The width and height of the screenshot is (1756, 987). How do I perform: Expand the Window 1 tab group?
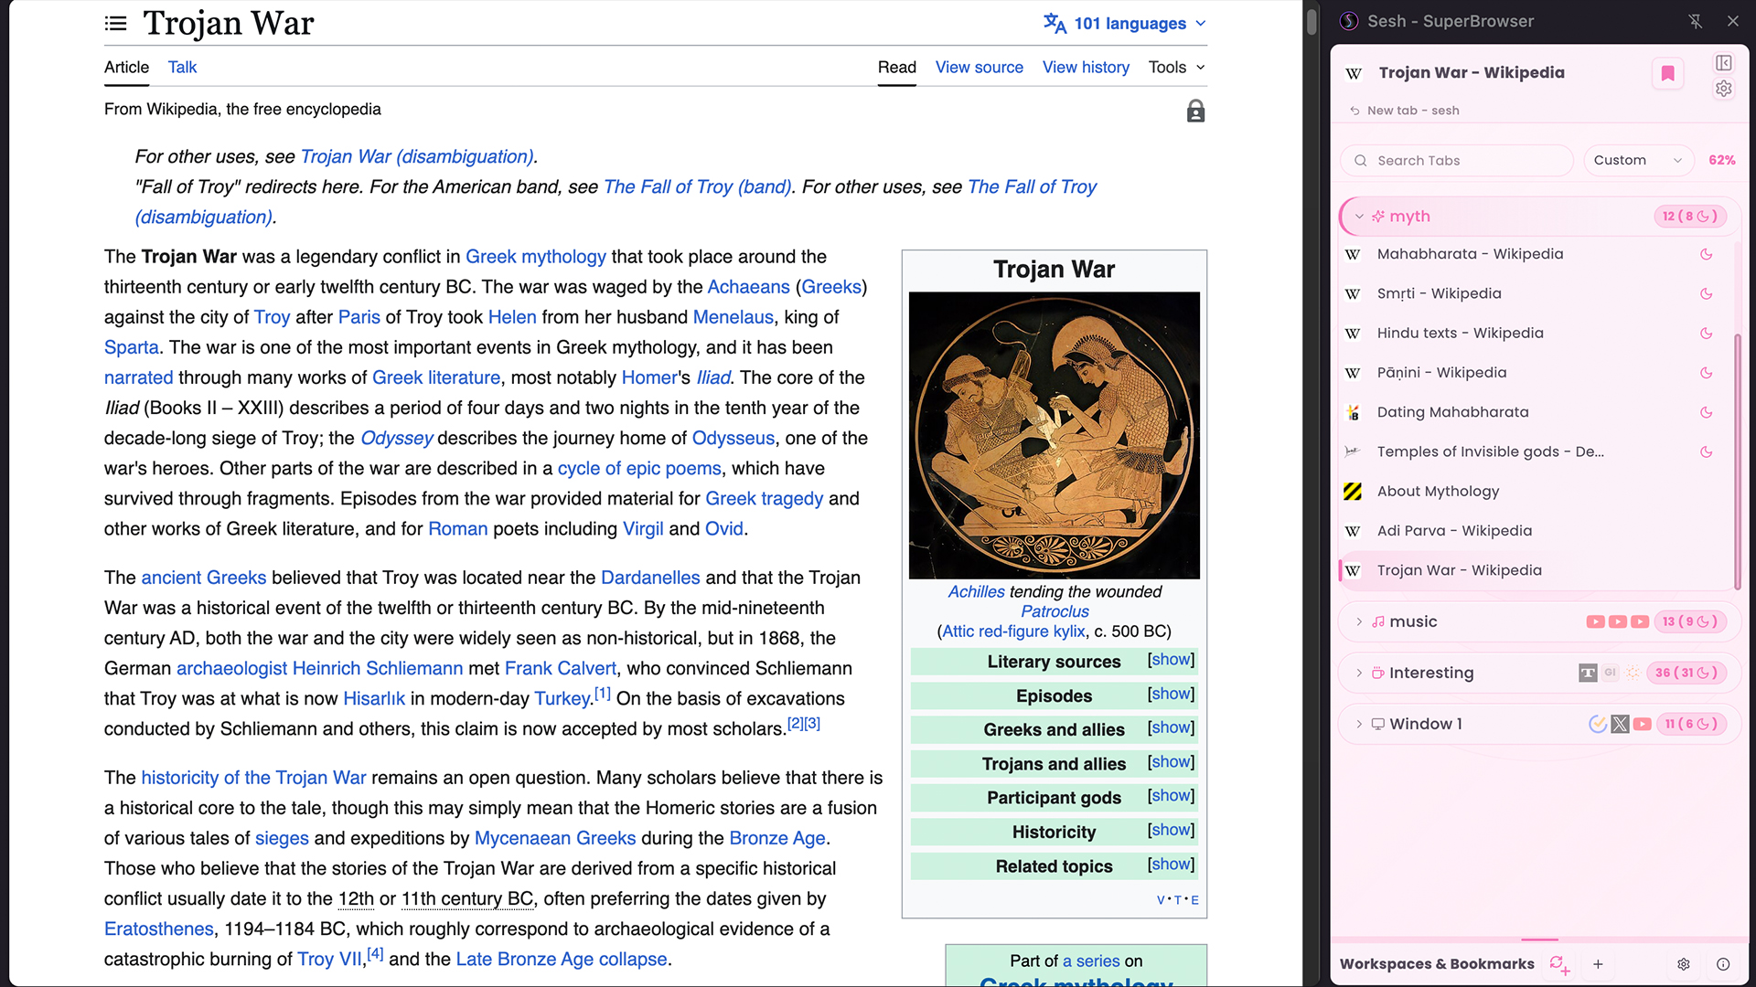1359,724
